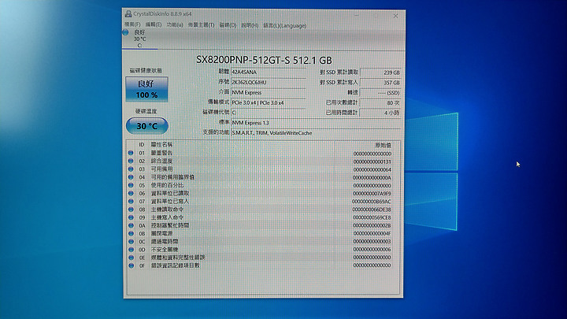Click the status dot for attribute 02
Screen dimensions: 567x319
click(x=131, y=161)
